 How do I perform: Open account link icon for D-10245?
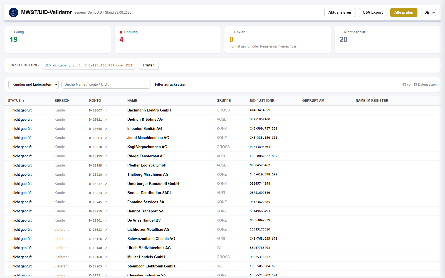pos(106,202)
